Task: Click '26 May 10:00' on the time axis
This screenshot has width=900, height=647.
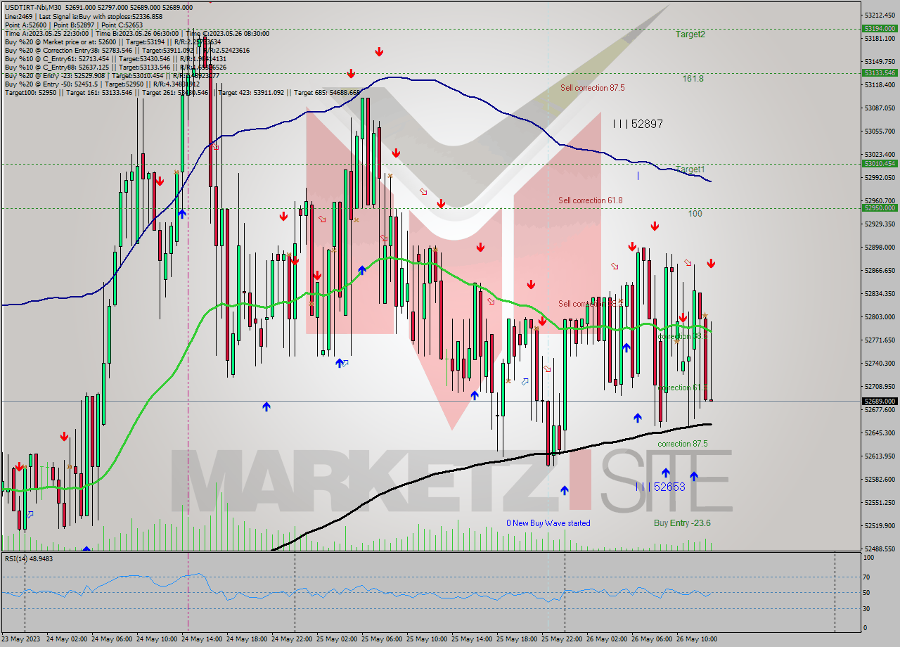Action: tap(697, 639)
